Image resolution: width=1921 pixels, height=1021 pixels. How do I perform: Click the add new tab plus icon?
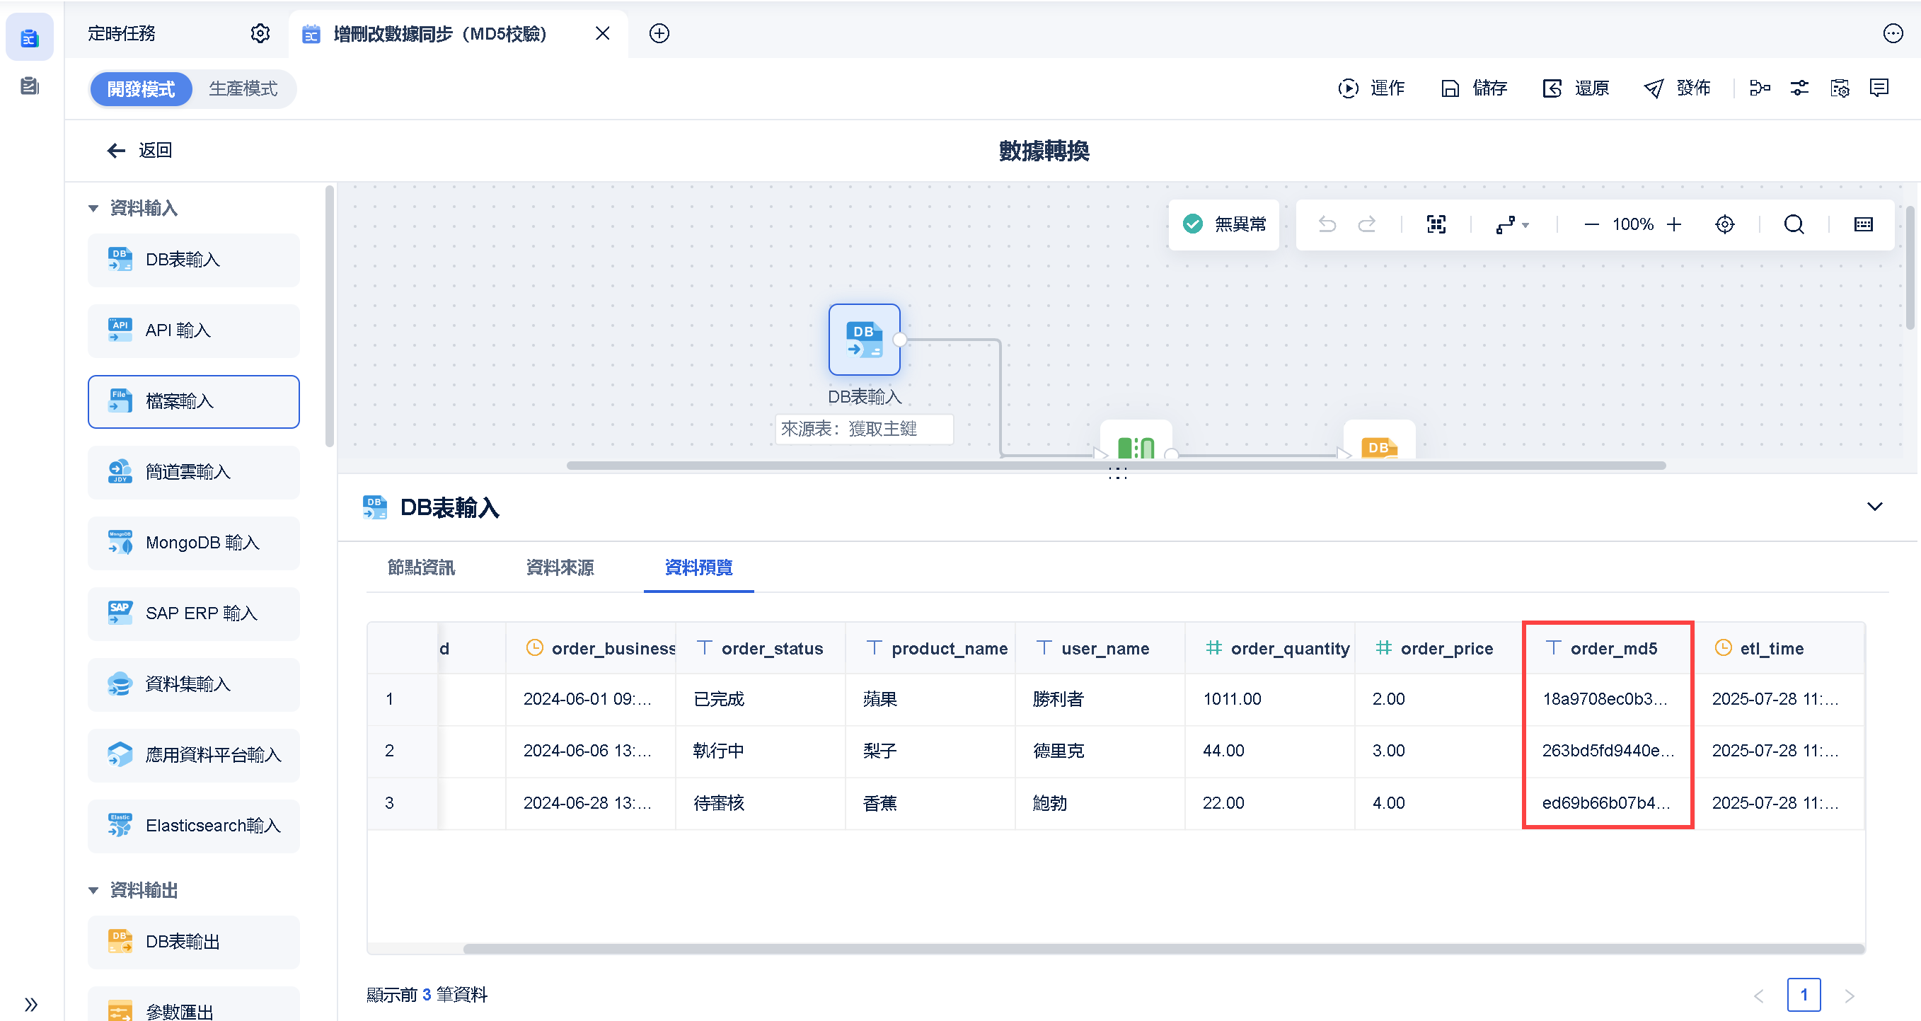point(659,33)
